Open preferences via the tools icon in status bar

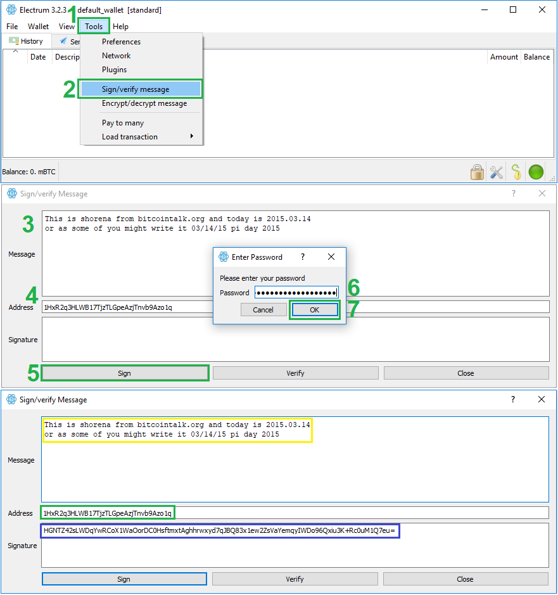[496, 172]
